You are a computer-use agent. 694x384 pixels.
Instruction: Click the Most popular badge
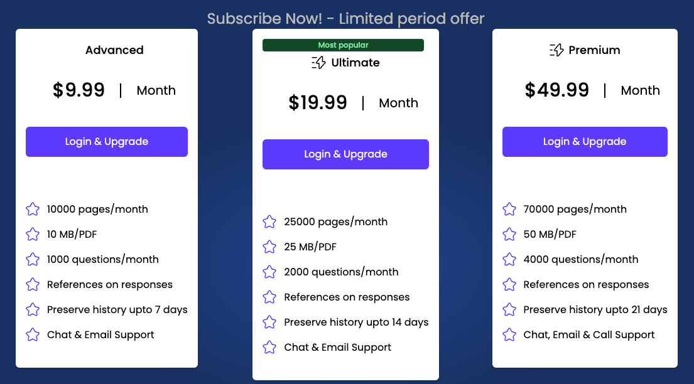(343, 45)
